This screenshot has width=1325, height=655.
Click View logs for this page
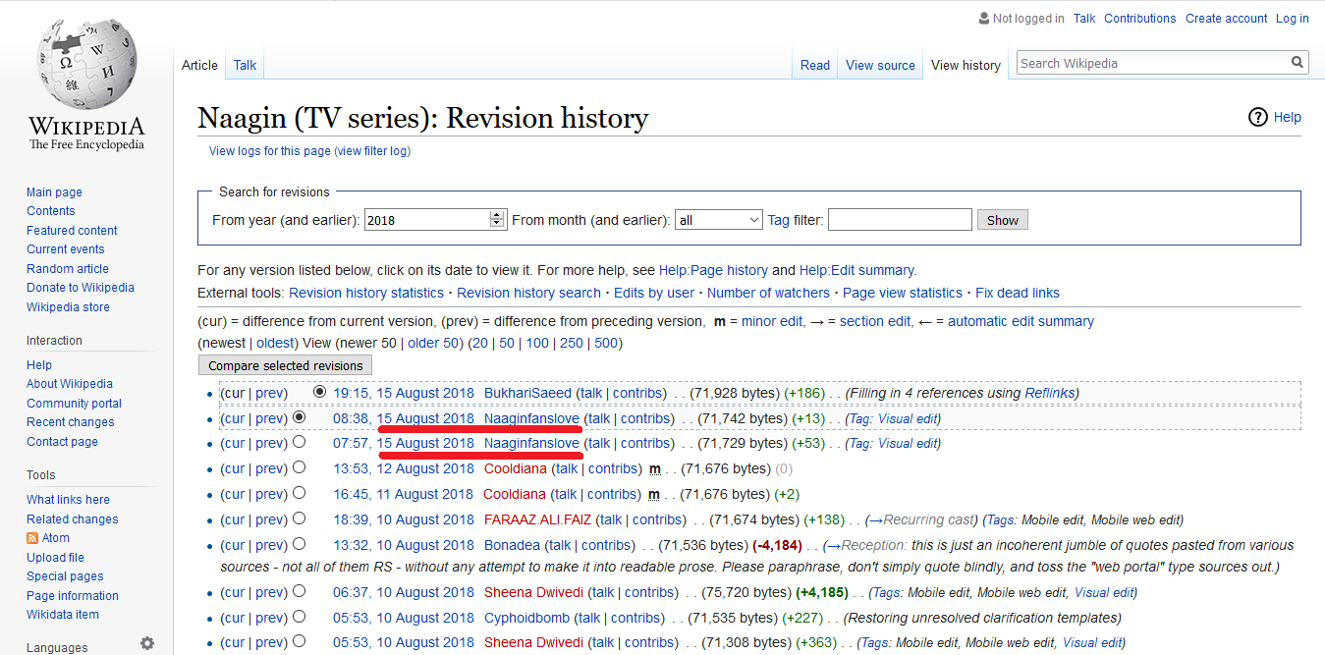point(270,151)
